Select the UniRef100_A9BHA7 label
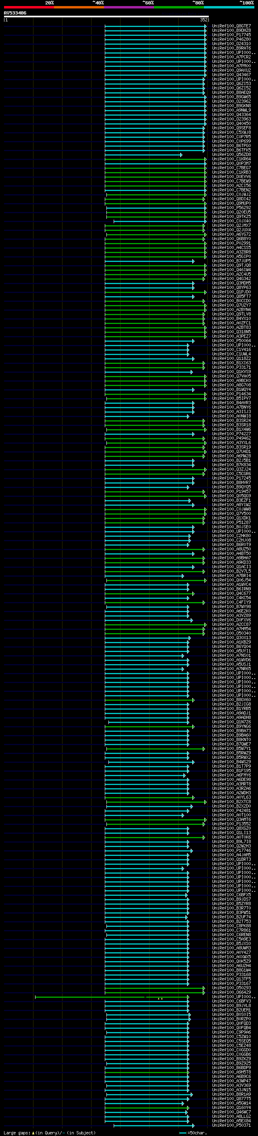The image size is (258, 1136). (231, 558)
